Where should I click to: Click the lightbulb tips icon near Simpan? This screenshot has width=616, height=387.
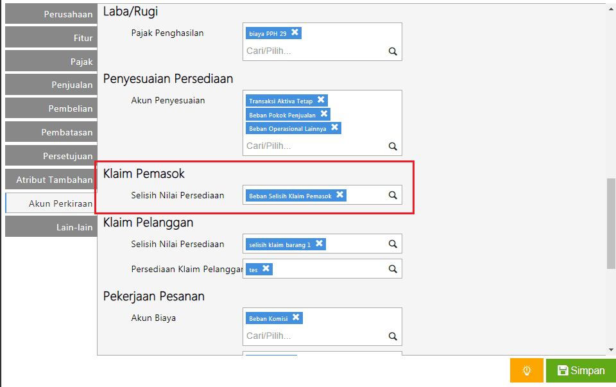(526, 370)
